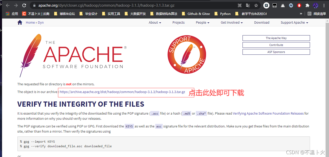Viewport: 329px width, 157px height.
Task: Click the .md5 code label
Action: 186,114
